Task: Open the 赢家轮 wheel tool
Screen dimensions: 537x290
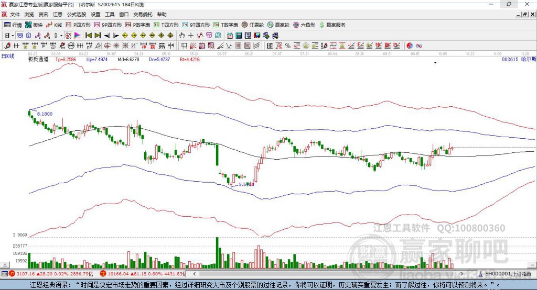Action: tap(278, 25)
